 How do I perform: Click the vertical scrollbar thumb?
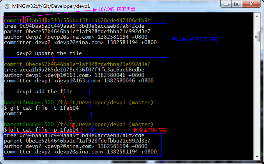[x=257, y=36]
